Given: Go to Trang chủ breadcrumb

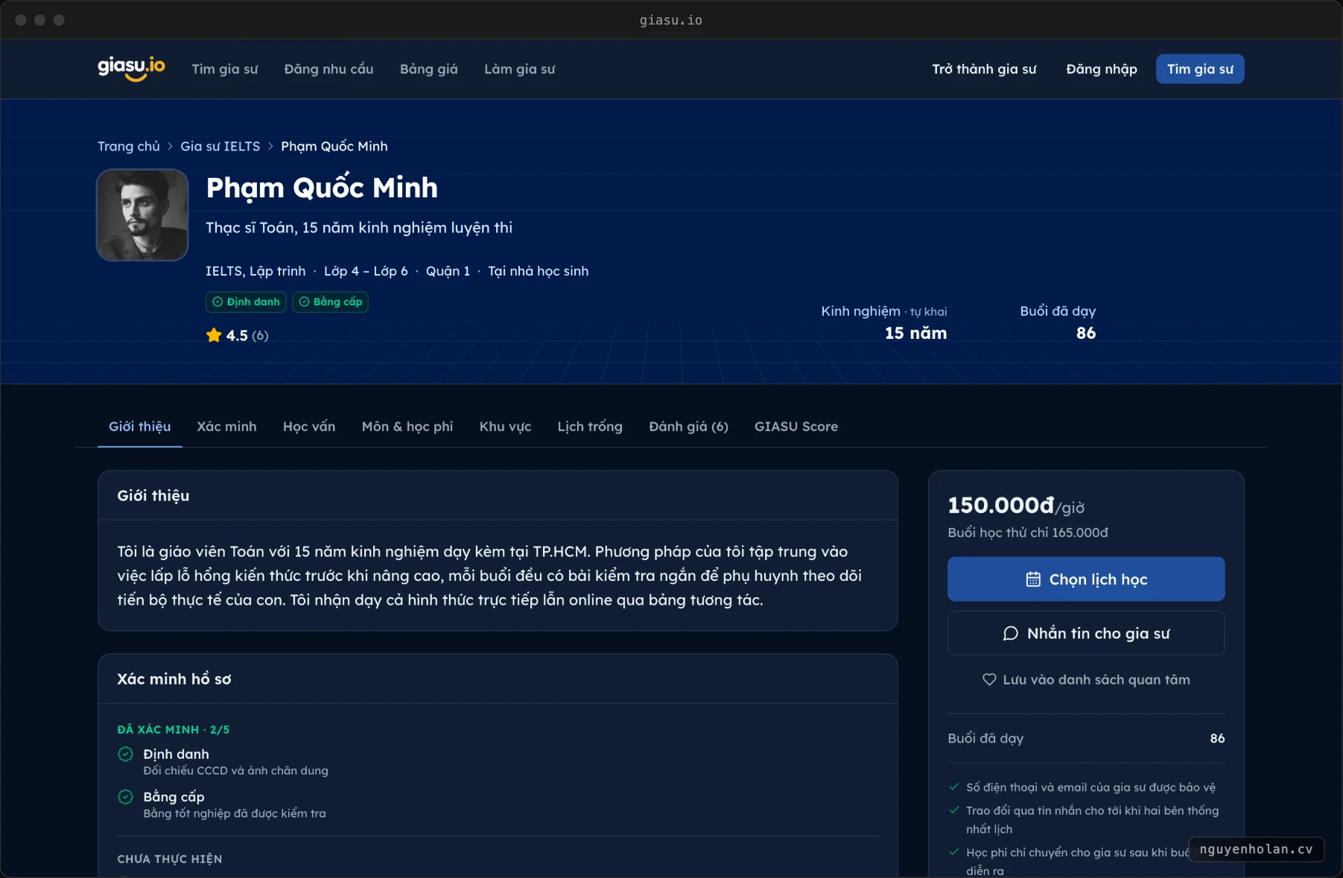Looking at the screenshot, I should (129, 146).
